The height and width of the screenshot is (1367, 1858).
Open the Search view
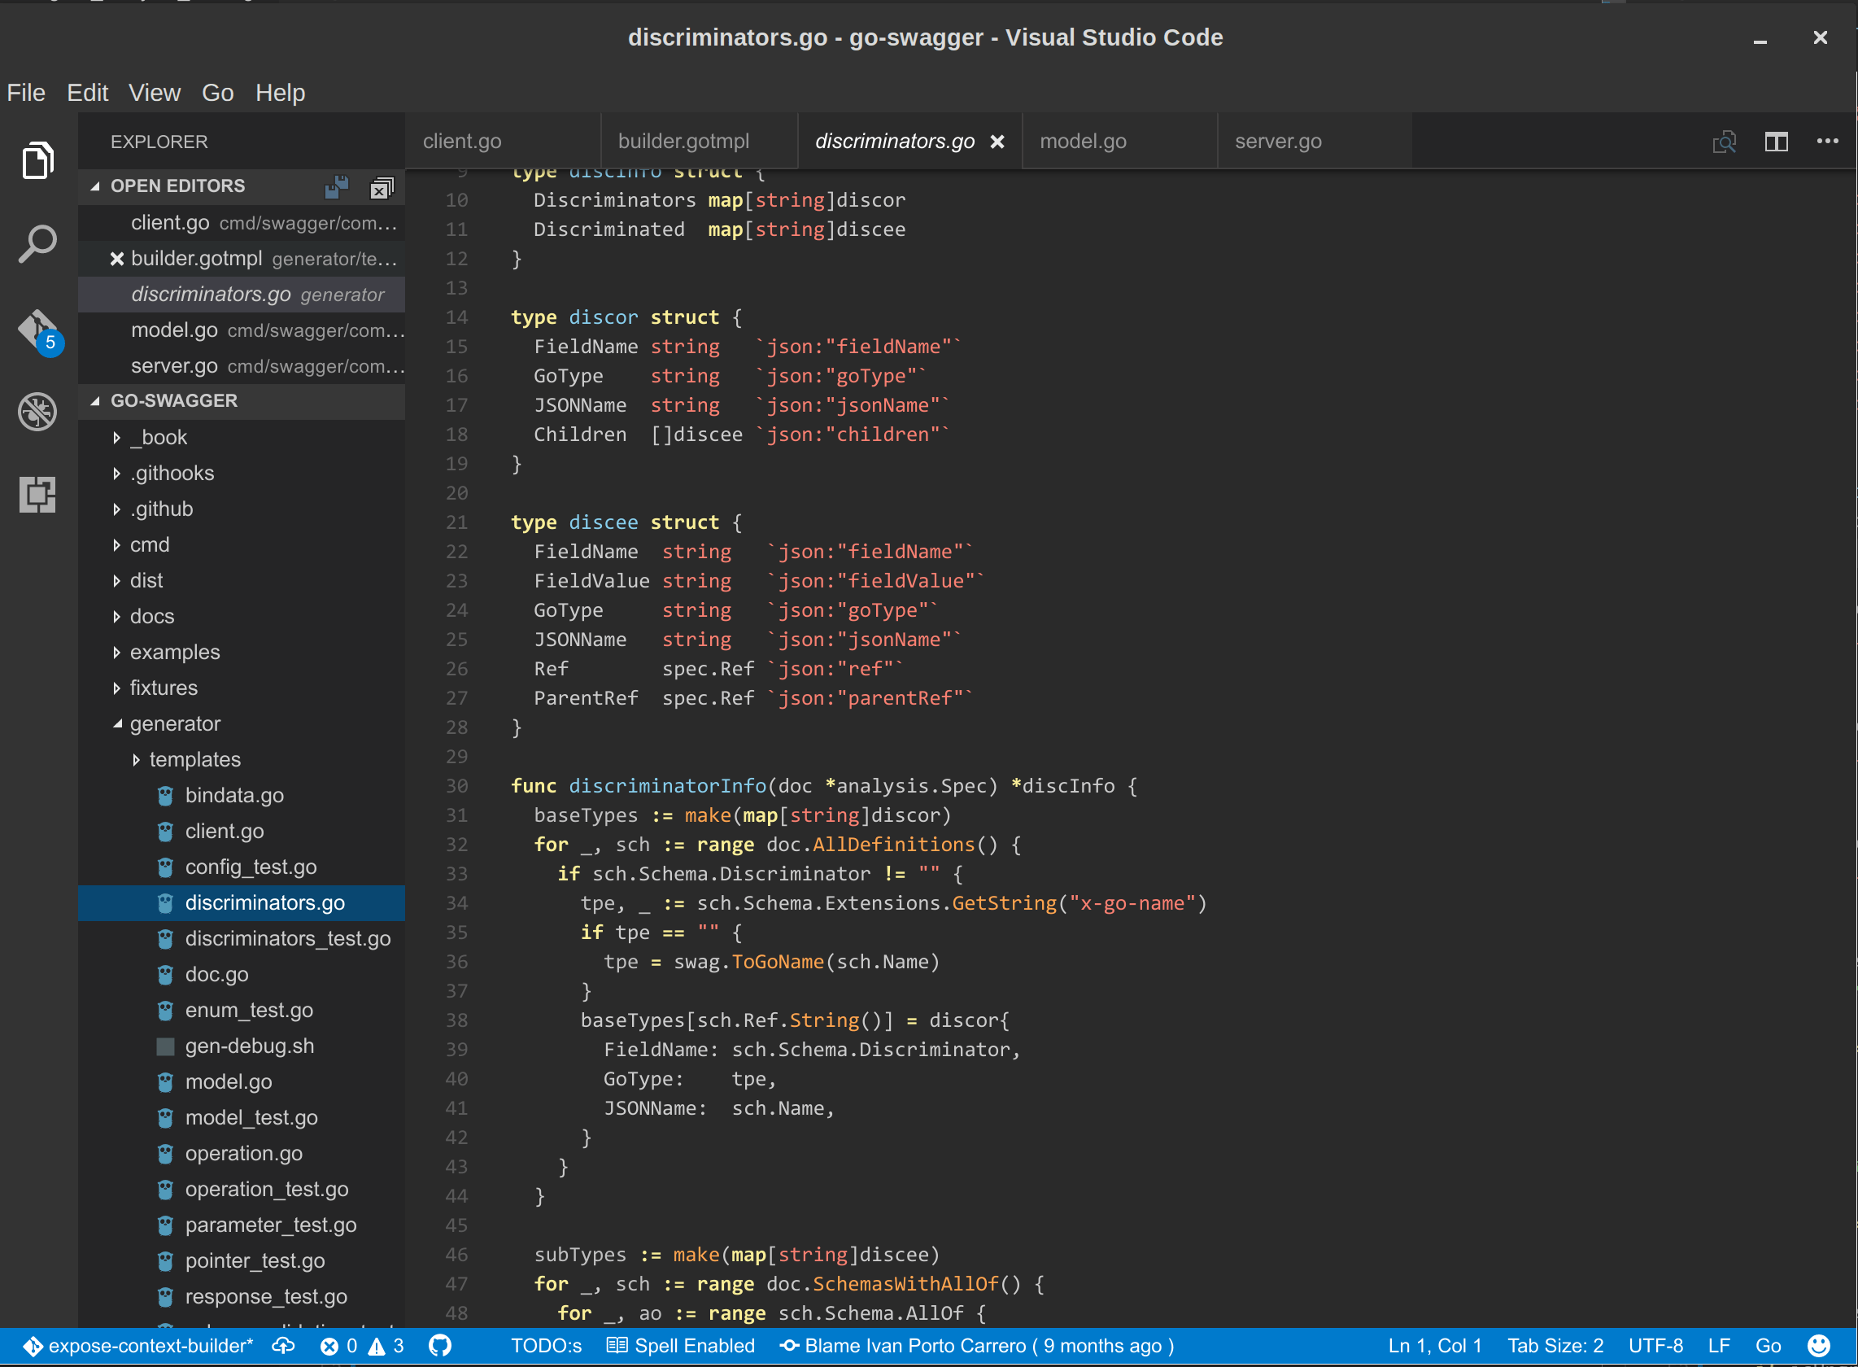[x=37, y=242]
